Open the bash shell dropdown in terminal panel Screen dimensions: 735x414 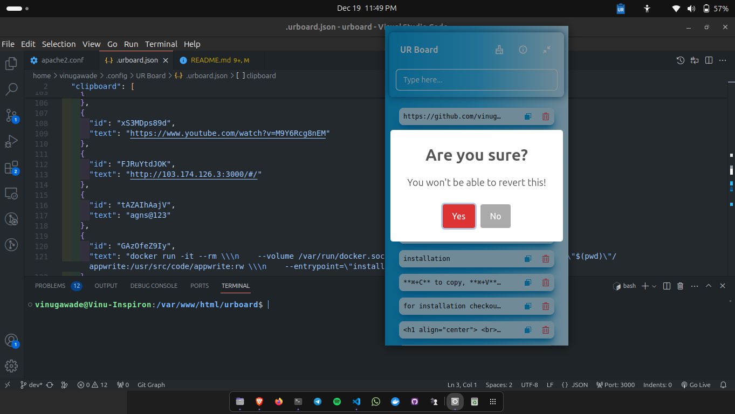[x=653, y=286]
